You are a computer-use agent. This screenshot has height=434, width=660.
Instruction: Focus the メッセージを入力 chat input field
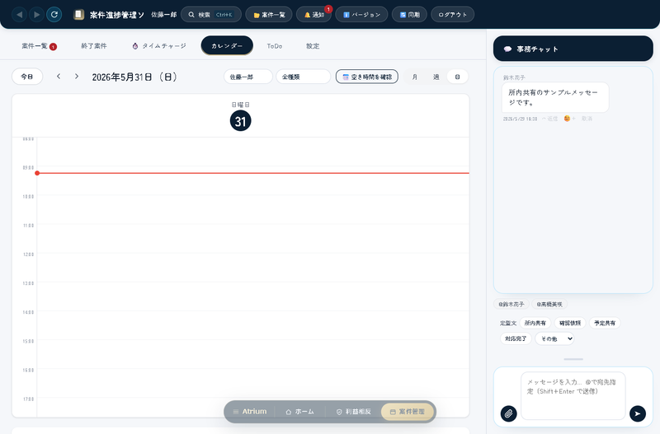[x=573, y=396]
